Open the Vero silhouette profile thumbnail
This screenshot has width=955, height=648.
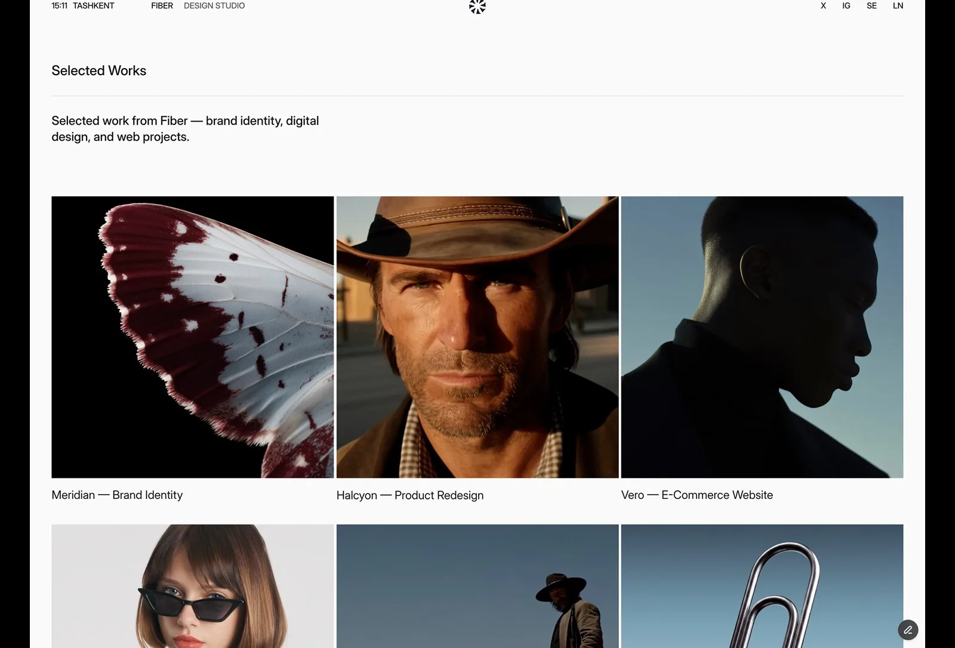[x=762, y=337]
